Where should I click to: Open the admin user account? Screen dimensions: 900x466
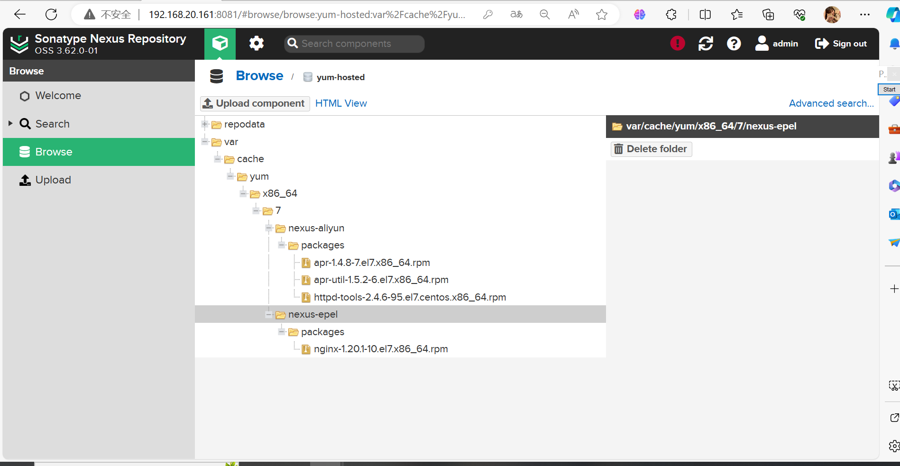pos(777,44)
